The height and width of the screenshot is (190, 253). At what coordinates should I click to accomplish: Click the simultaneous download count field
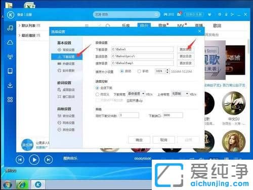(129, 115)
